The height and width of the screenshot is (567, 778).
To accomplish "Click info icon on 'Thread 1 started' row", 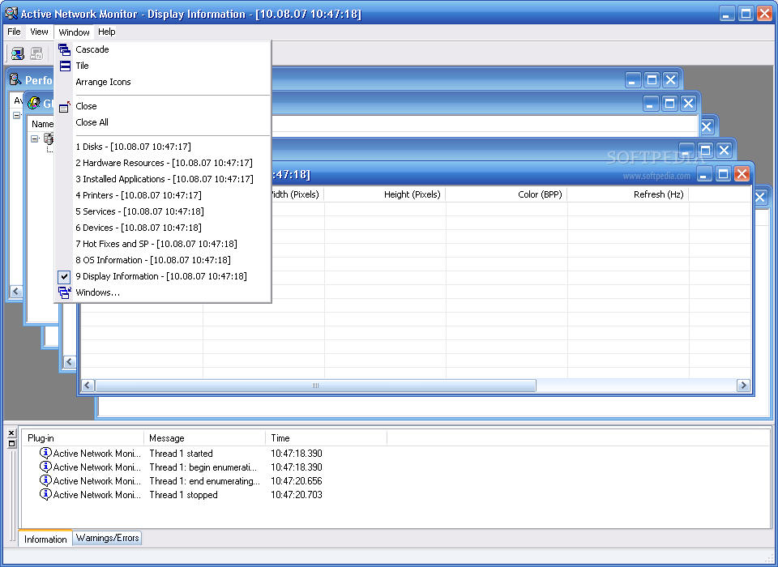I will (x=45, y=453).
